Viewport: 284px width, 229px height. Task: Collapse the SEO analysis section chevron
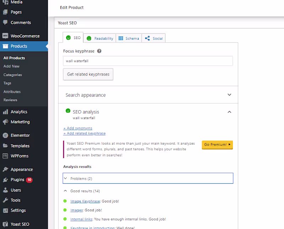(229, 112)
